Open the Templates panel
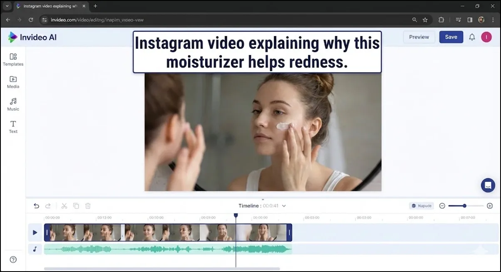The height and width of the screenshot is (272, 501). click(13, 60)
